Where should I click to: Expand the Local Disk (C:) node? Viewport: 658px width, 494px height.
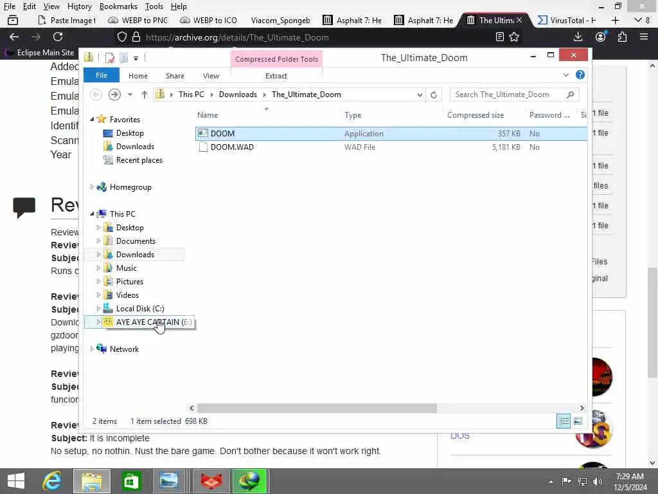click(x=98, y=308)
